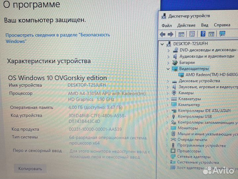Collapse the DESKTOP-T25JUFH root node
Screen dimensions: 238x179
pos(162,44)
